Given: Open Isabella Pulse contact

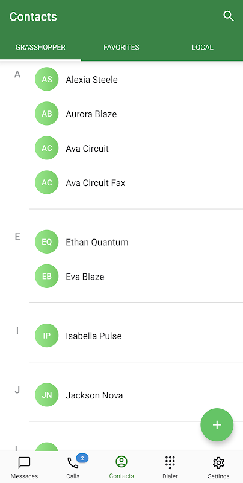Looking at the screenshot, I should click(136, 336).
